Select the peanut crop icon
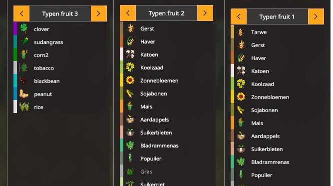This screenshot has width=333, height=186. tap(23, 94)
